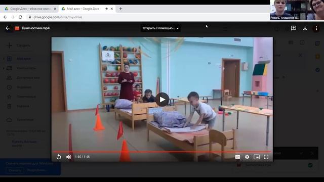Viewport: 324px width, 182px height.
Task: Switch video to fullscreen
Action: (266, 157)
